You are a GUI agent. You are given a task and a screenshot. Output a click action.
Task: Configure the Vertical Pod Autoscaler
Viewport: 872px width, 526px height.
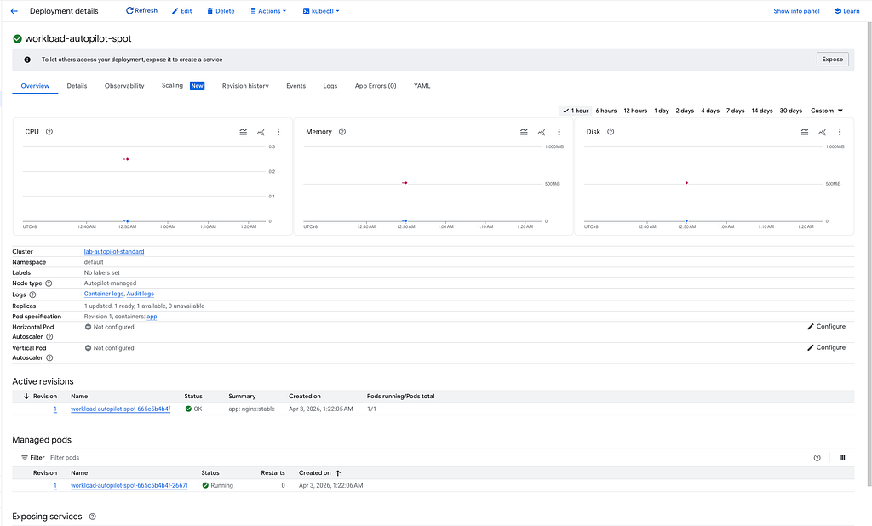[x=826, y=347]
